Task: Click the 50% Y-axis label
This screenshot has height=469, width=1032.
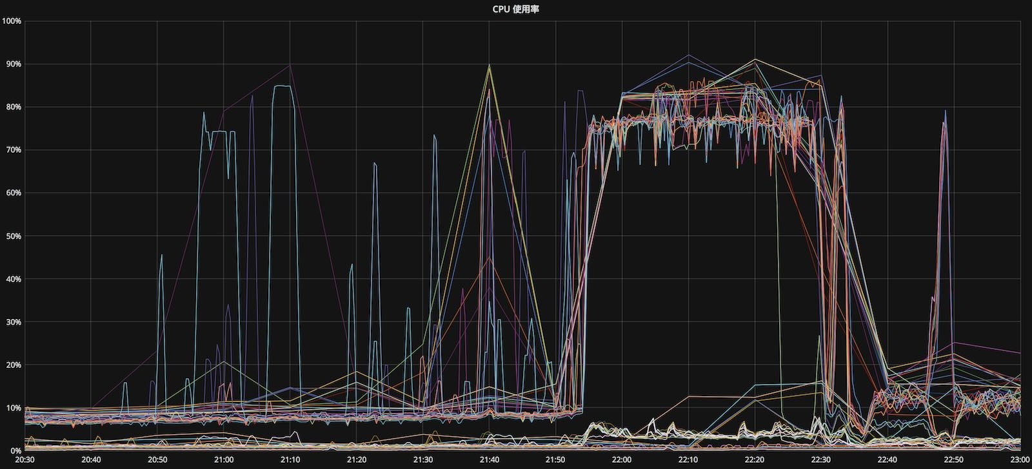Action: [14, 236]
